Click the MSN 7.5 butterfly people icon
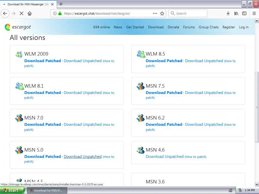This screenshot has height=194, width=259. 141,86
